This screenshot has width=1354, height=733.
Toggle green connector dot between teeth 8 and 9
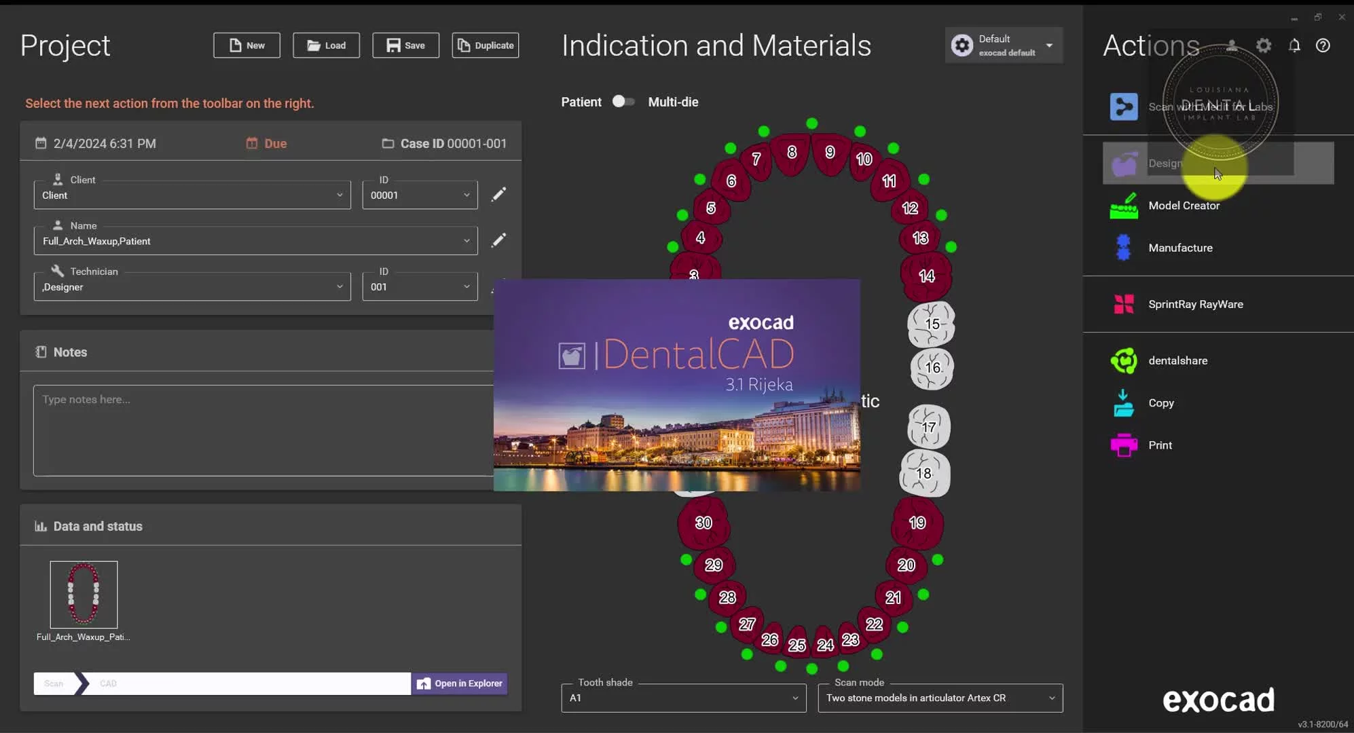pyautogui.click(x=811, y=124)
